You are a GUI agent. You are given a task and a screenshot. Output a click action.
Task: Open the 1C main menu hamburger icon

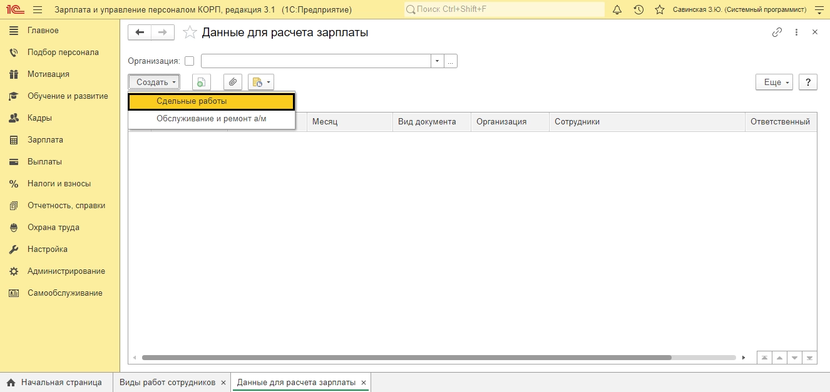click(x=38, y=9)
